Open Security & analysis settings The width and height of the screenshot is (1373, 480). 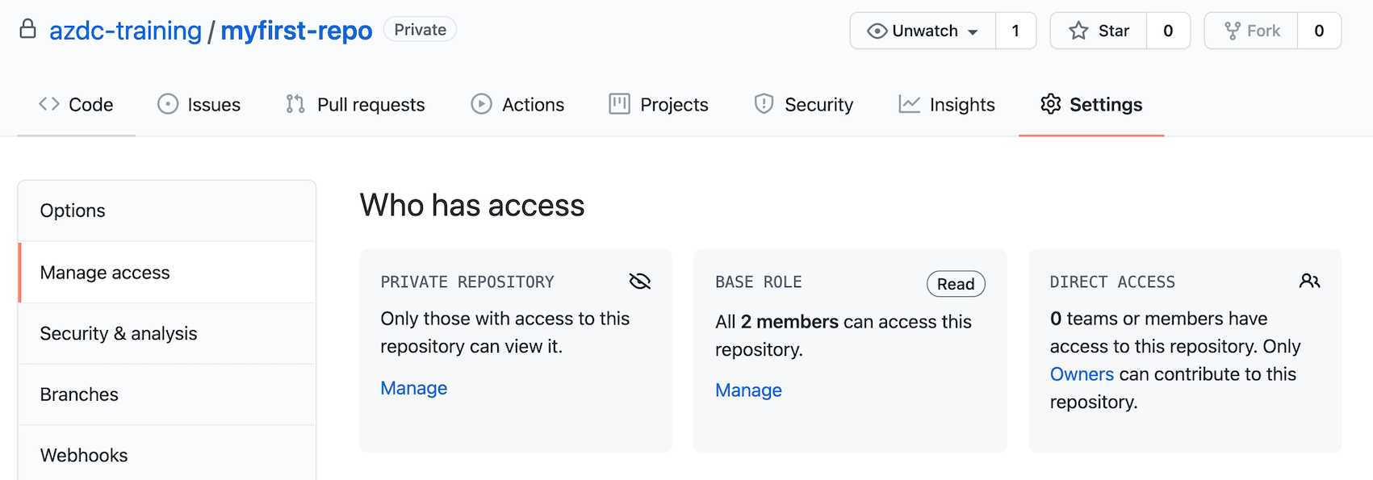point(167,334)
